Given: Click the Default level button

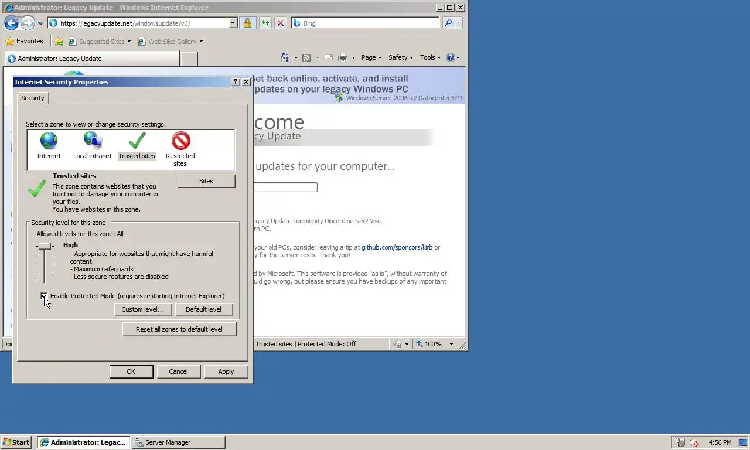Looking at the screenshot, I should (x=203, y=309).
